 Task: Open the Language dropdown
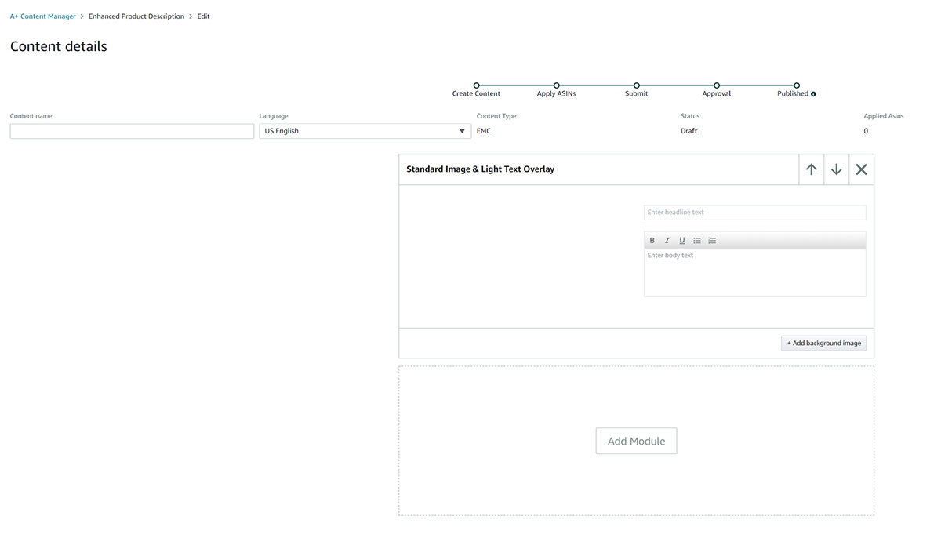[x=365, y=131]
